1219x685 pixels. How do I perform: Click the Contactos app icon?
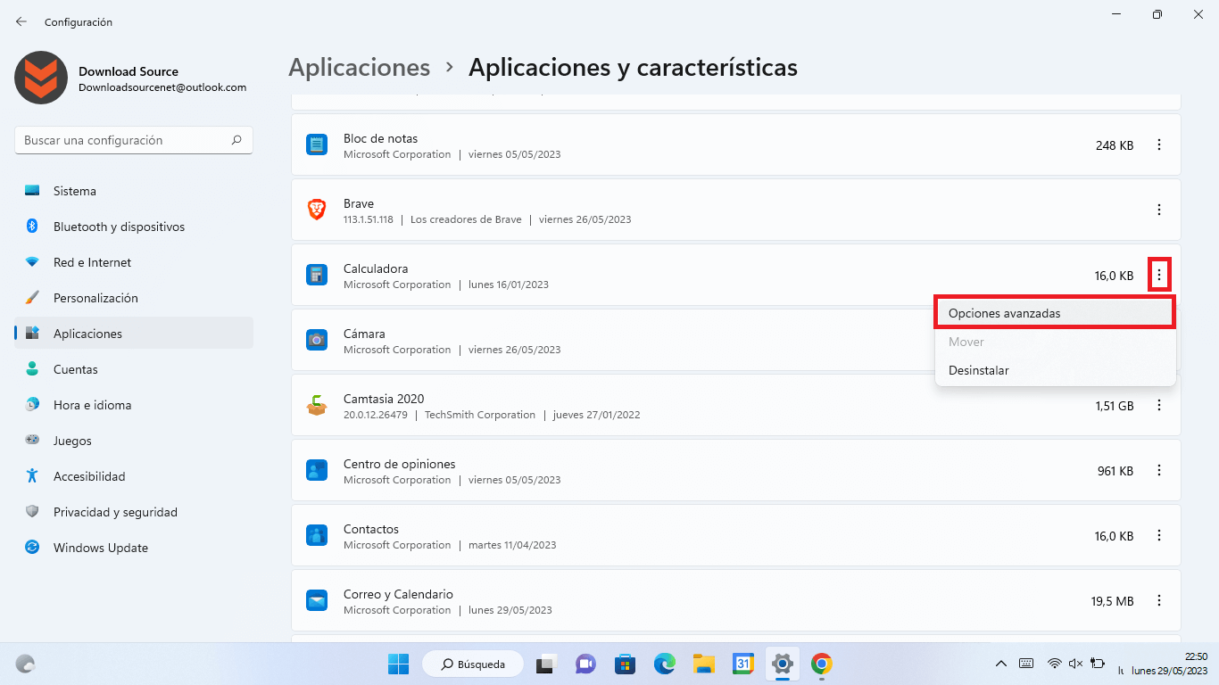point(317,536)
